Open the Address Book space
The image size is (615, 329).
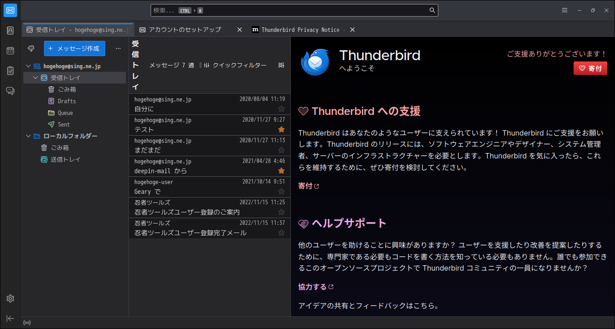point(10,31)
